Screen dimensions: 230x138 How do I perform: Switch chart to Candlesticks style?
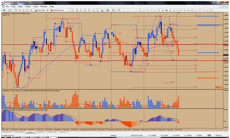tap(77, 10)
